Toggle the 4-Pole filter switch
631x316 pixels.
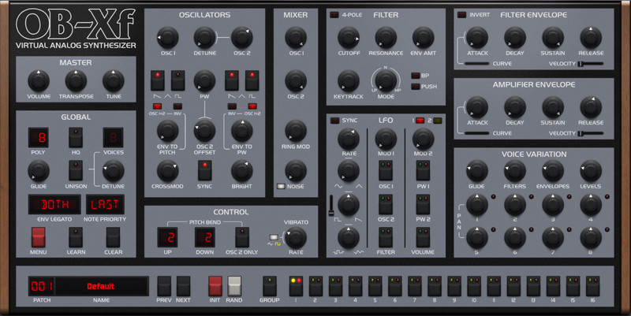334,15
